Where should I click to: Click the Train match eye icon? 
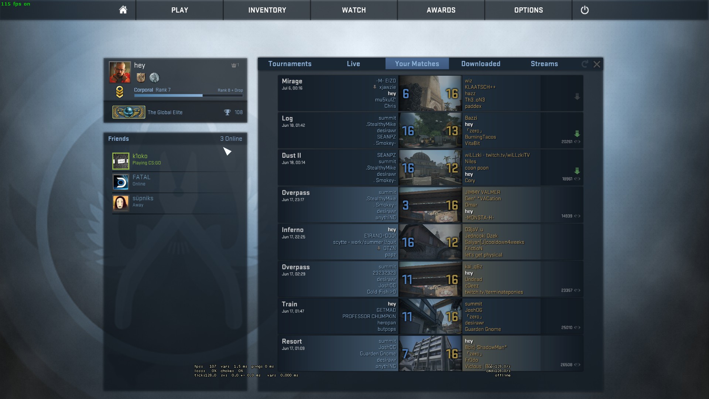577,328
